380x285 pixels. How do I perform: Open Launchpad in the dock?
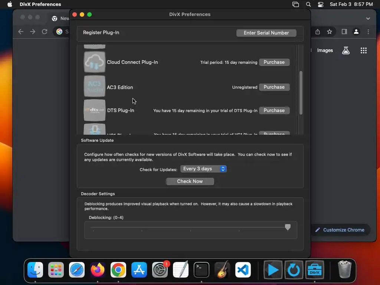tap(56, 270)
